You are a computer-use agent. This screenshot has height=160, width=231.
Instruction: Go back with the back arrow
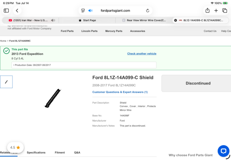click(17, 10)
